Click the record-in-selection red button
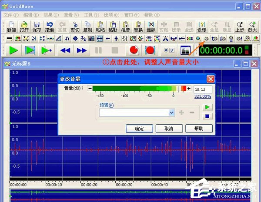Image resolution: width=261 pixels, height=202 pixels. 150,50
